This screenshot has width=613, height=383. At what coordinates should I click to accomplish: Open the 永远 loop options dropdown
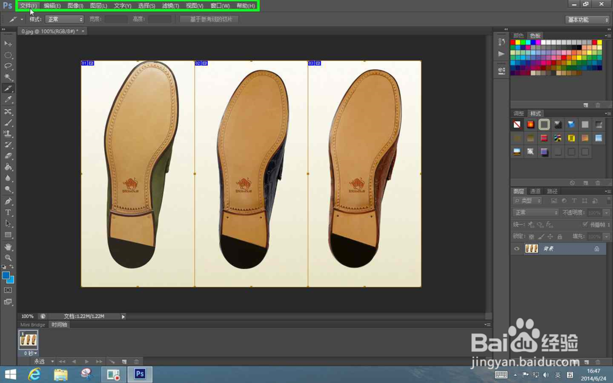(x=44, y=362)
